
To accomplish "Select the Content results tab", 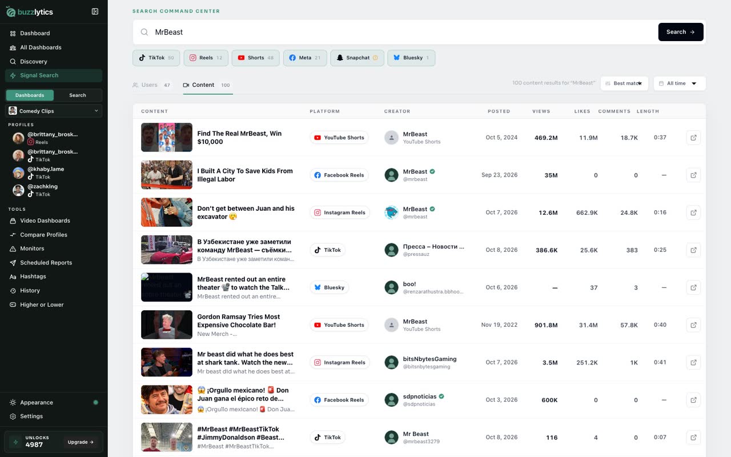I will [x=207, y=85].
